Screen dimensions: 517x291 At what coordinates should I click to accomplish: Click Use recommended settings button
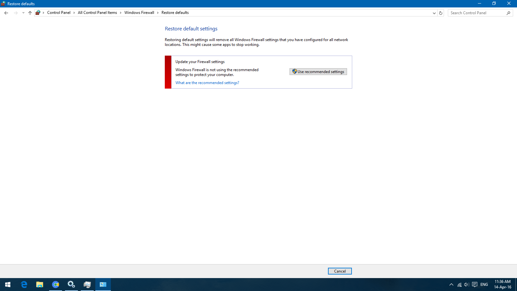318,72
